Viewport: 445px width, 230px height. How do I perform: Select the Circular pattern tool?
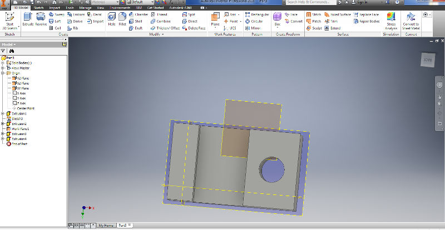point(254,21)
